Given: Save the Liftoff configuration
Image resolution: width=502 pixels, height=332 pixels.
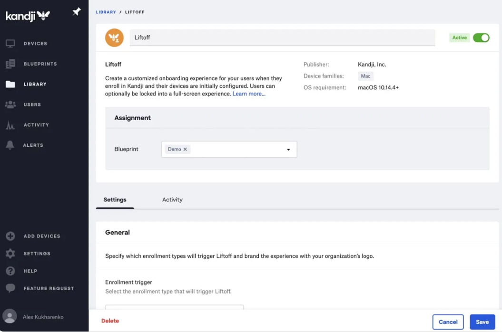Looking at the screenshot, I should pos(482,322).
